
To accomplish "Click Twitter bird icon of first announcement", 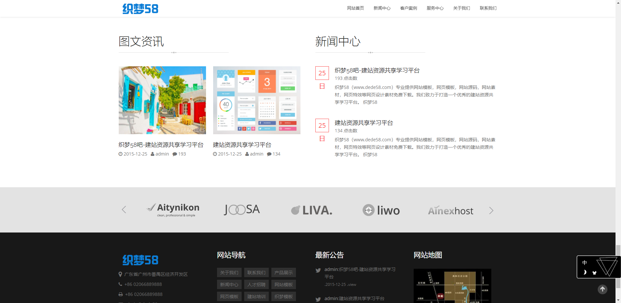I will [318, 270].
